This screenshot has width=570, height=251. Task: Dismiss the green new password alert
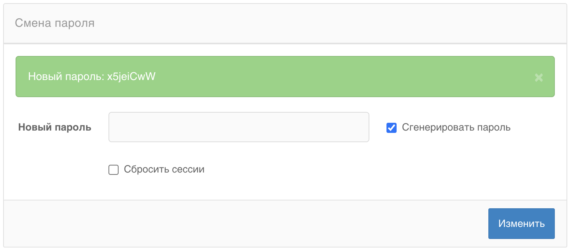point(539,77)
